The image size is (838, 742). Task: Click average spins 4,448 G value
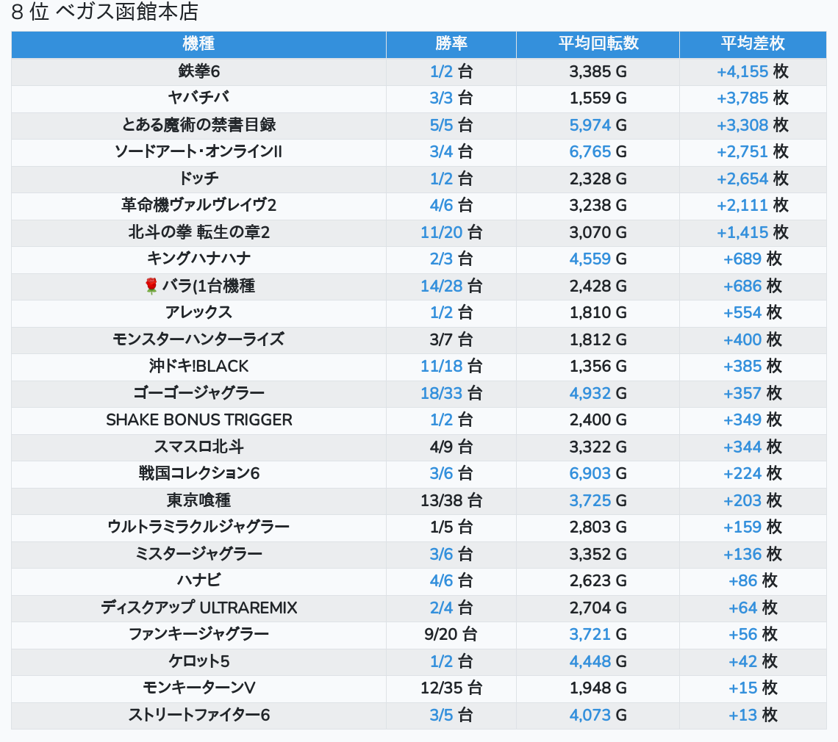(598, 661)
